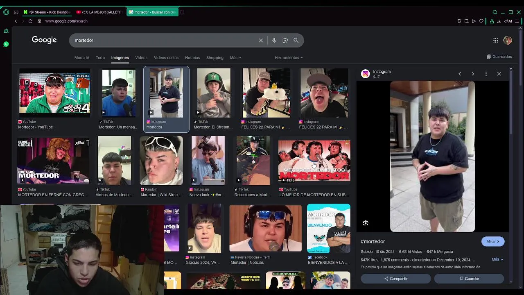The width and height of the screenshot is (524, 295).
Task: Open WhatsApp from the Opera sidebar
Action: click(6, 44)
